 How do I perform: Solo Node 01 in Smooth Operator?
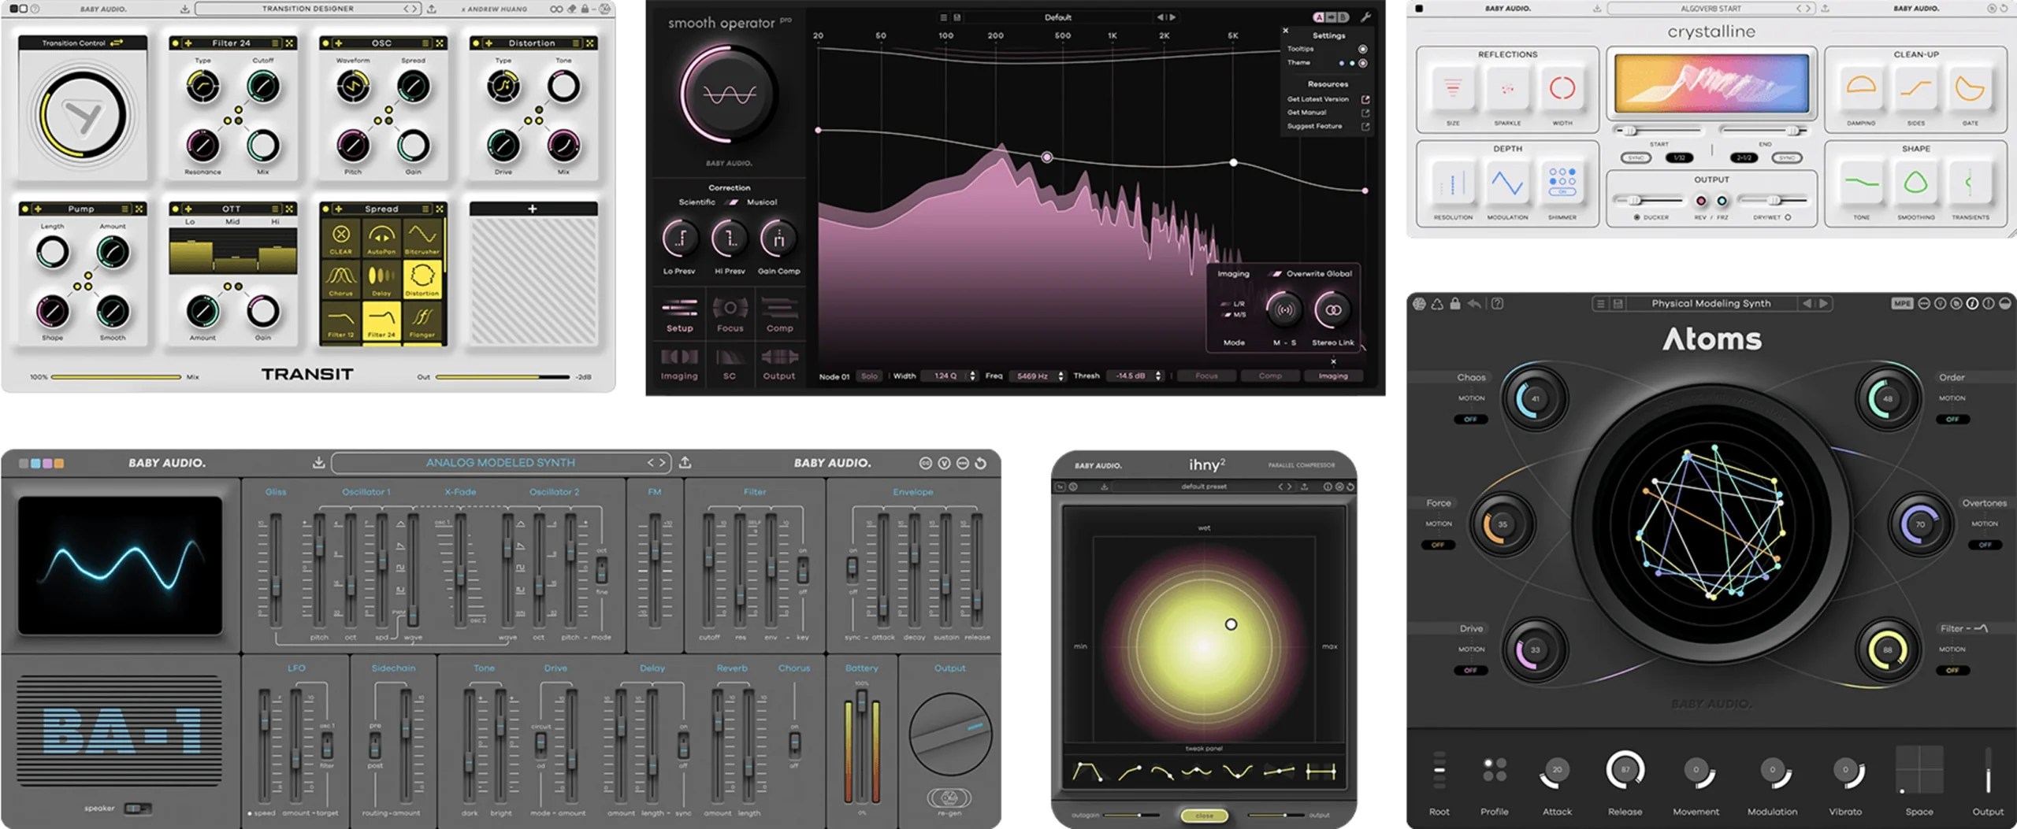pos(869,376)
